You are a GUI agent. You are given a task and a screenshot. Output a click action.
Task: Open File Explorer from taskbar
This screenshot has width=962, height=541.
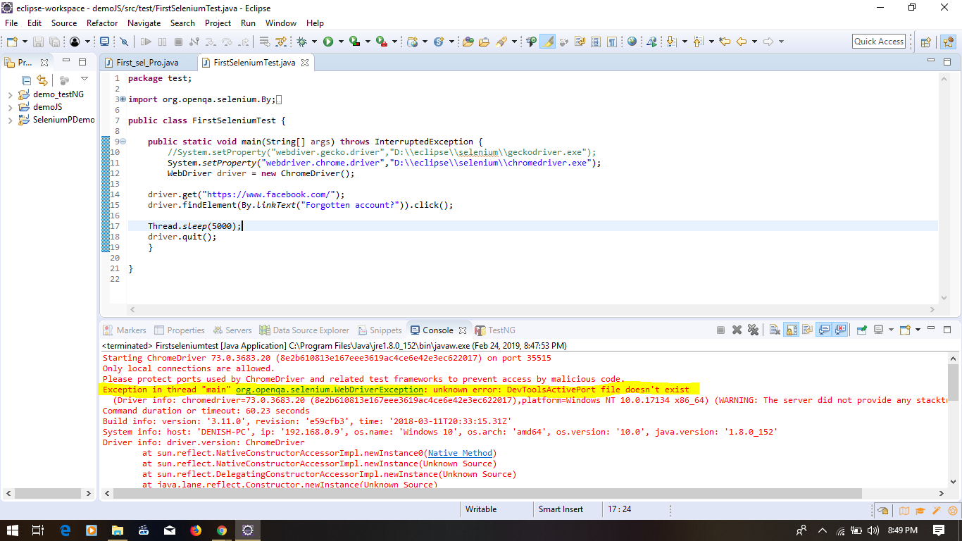pyautogui.click(x=118, y=530)
